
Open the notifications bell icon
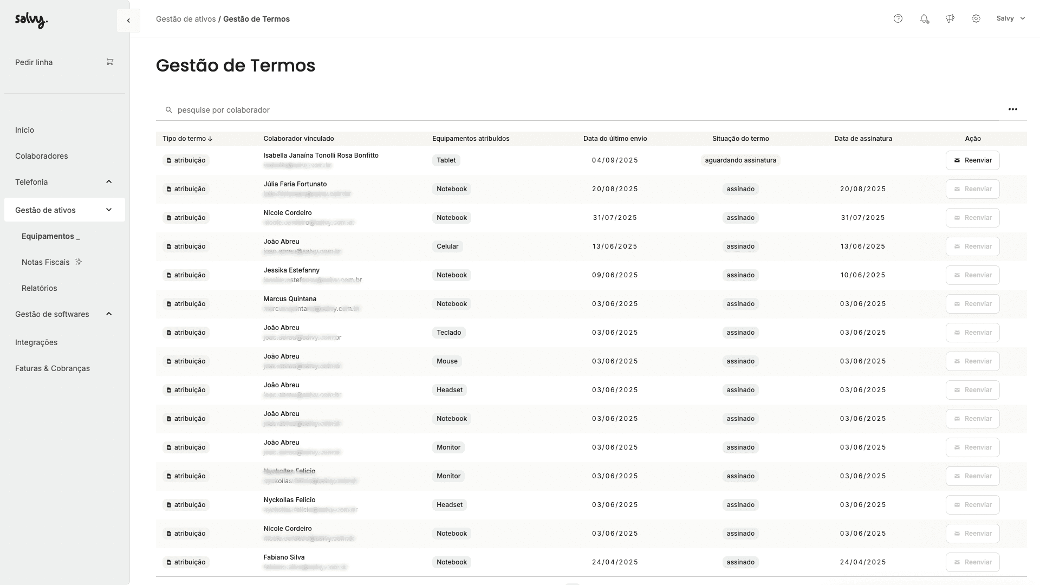924,18
